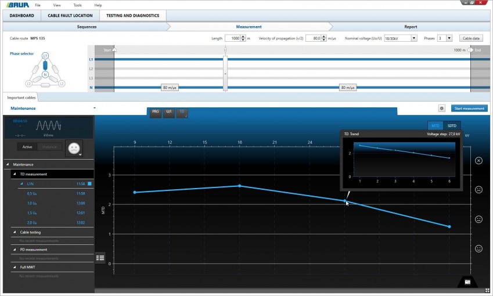Click the sad smiley icon on chart scale
The image size is (493, 296).
click(478, 190)
